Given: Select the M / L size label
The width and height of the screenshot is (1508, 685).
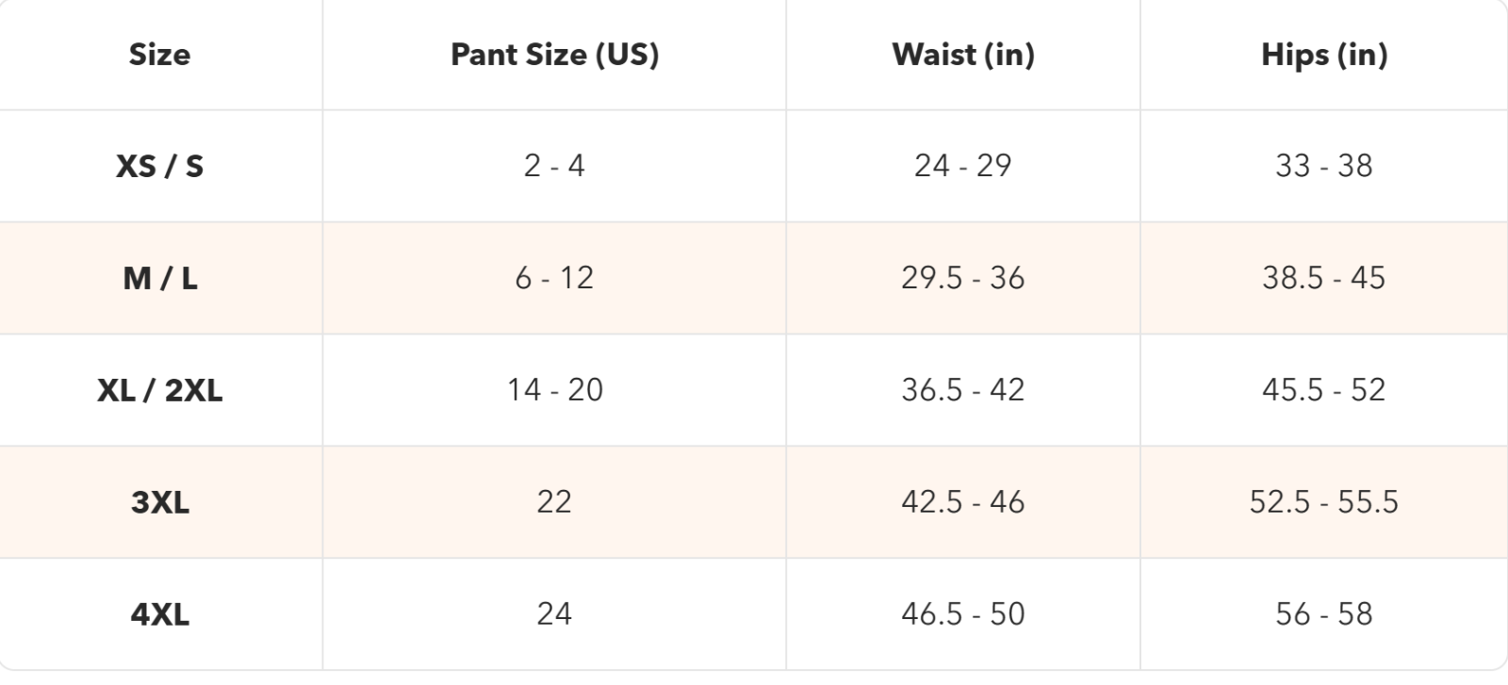Looking at the screenshot, I should coord(160,278).
